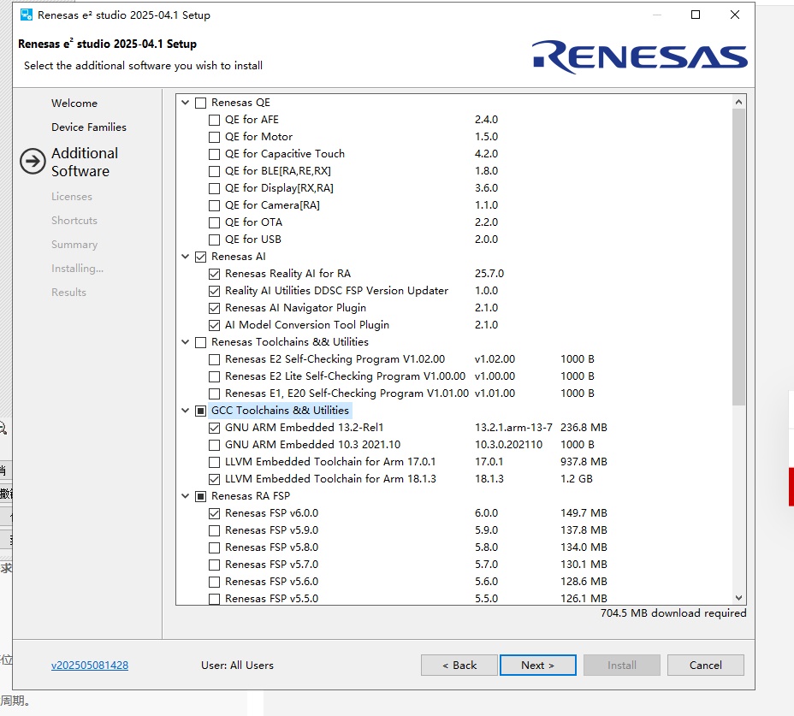
Task: Uncheck the Renesas AI group checkbox
Action: click(x=200, y=257)
